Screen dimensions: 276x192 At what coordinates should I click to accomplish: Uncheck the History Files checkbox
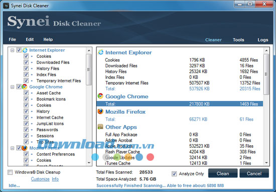(x=26, y=68)
